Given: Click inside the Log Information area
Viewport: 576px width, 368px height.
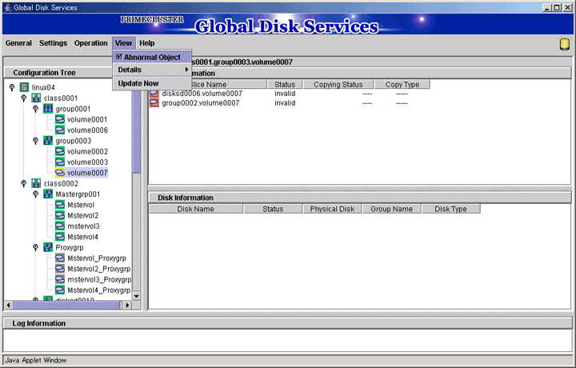Looking at the screenshot, I should tap(288, 340).
